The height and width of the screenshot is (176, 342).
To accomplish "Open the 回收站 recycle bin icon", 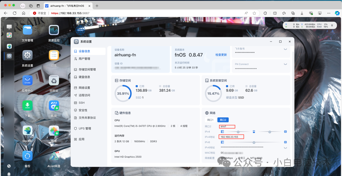I will (x=54, y=80).
